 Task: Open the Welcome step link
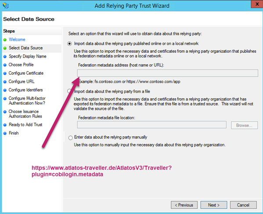pyautogui.click(x=17, y=40)
